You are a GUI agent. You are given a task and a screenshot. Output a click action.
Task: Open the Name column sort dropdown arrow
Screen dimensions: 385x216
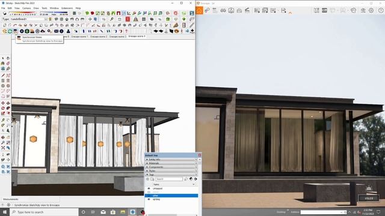pyautogui.click(x=194, y=184)
